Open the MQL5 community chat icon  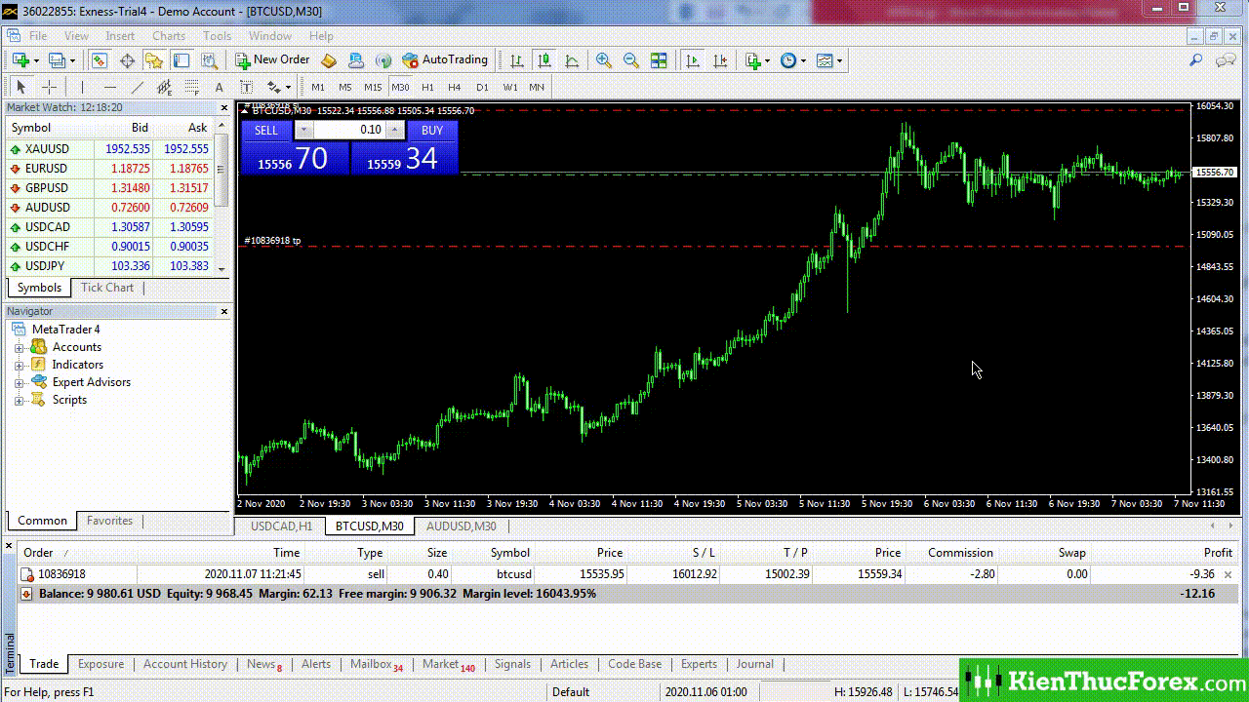1225,60
